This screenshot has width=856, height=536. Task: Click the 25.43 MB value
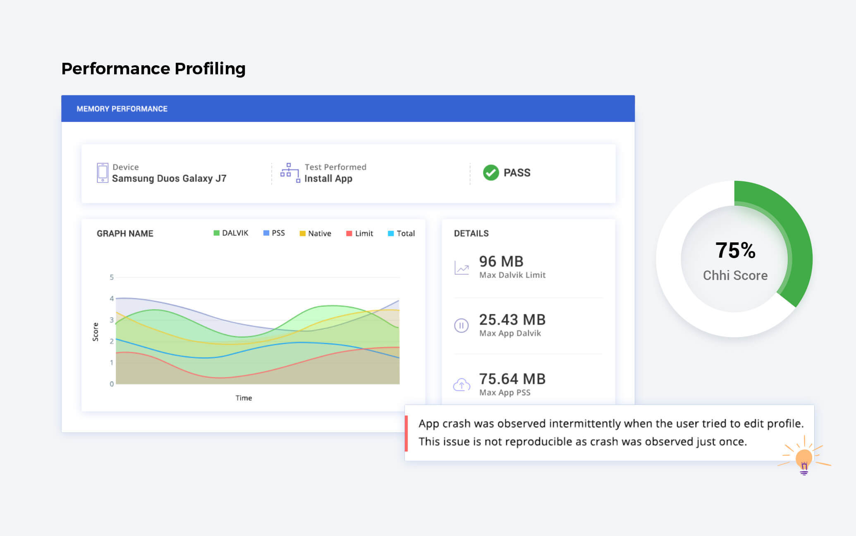point(512,320)
